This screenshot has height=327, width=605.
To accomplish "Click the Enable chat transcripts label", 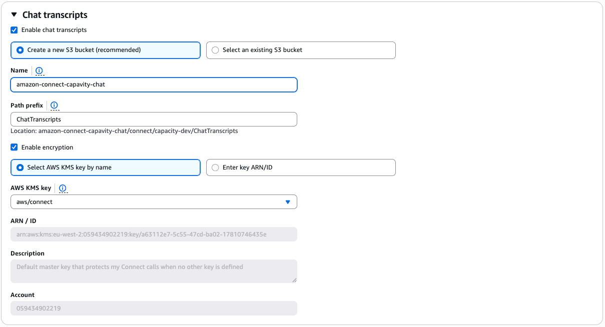I will (54, 30).
